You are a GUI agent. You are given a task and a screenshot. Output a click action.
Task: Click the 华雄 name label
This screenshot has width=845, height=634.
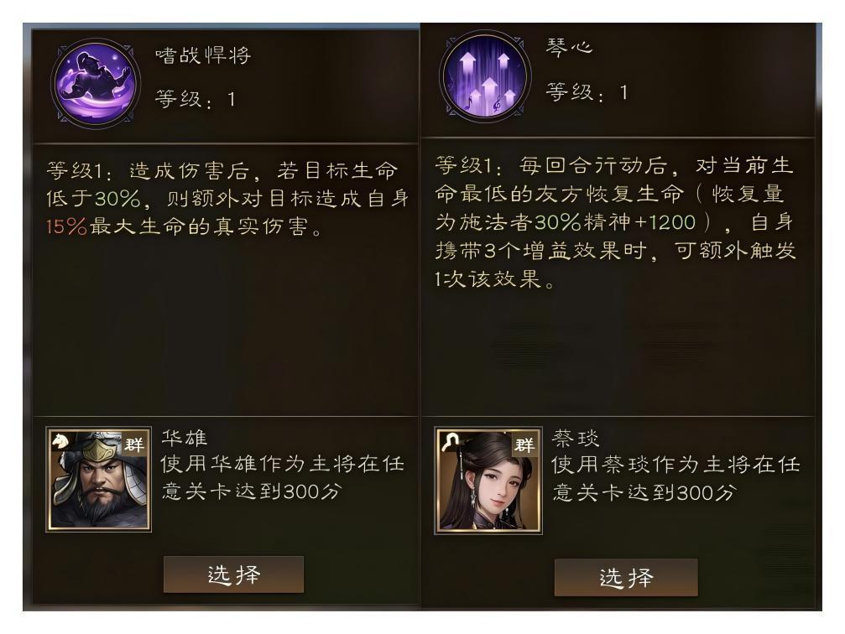pyautogui.click(x=185, y=438)
